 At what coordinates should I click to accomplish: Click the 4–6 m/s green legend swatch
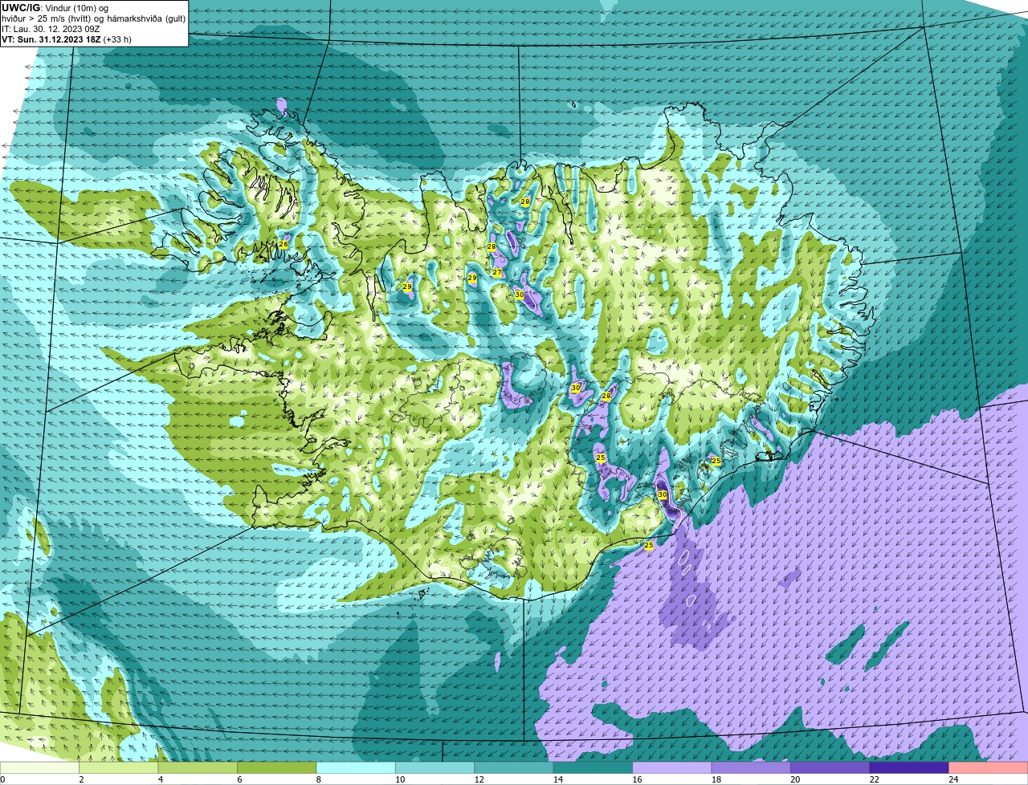click(198, 767)
